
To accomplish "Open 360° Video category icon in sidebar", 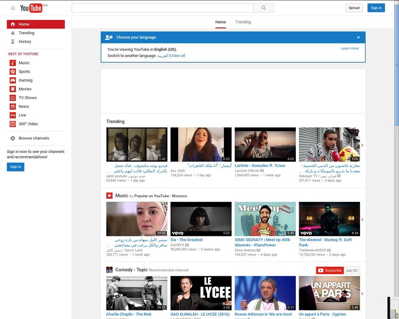I will pos(13,124).
